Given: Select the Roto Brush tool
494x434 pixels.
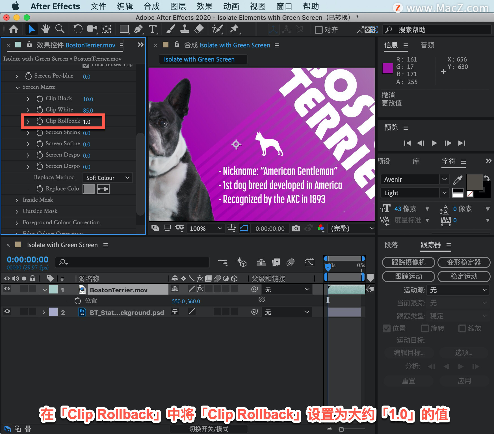Looking at the screenshot, I should tap(217, 29).
